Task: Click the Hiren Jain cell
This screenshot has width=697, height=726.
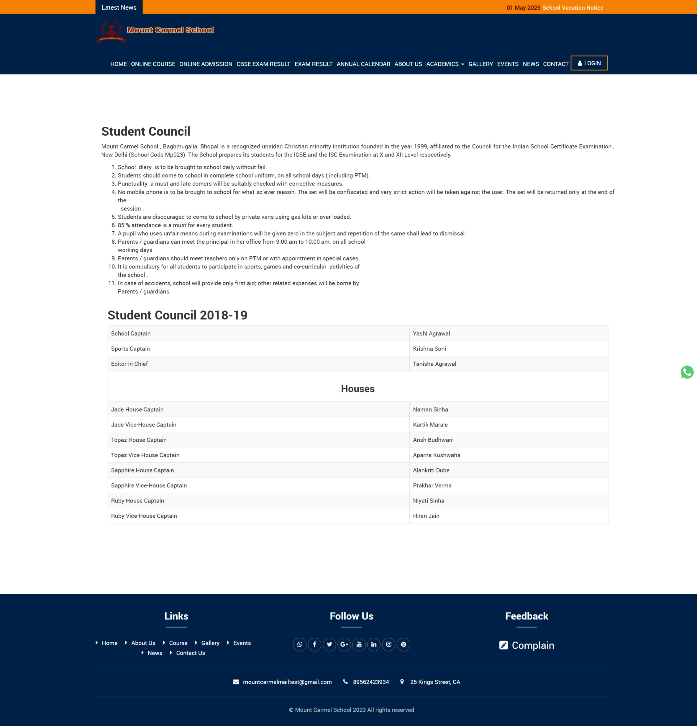Action: click(509, 516)
